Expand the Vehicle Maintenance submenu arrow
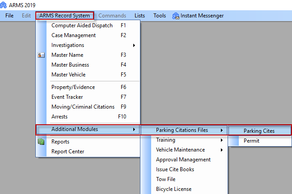The width and height of the screenshot is (292, 194). coord(222,150)
